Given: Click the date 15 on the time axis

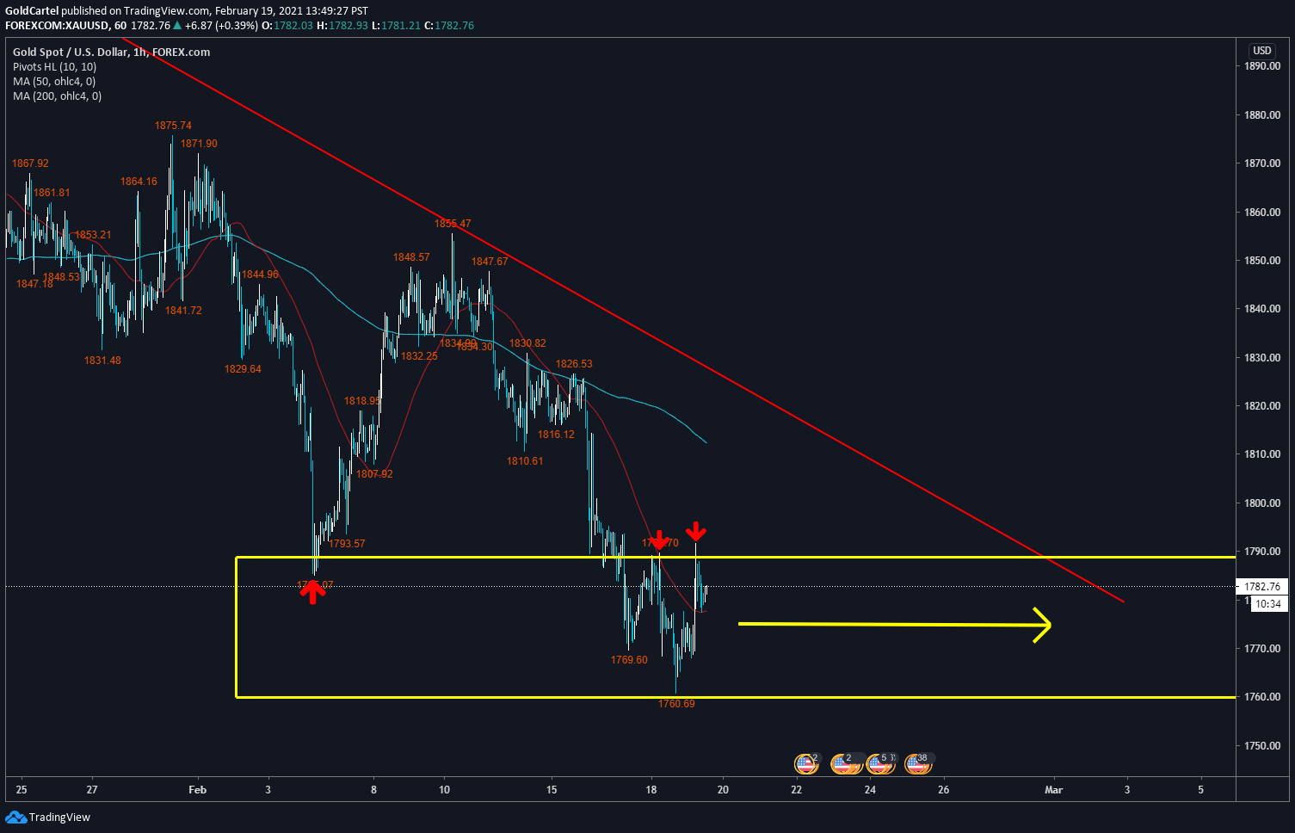Looking at the screenshot, I should point(552,790).
